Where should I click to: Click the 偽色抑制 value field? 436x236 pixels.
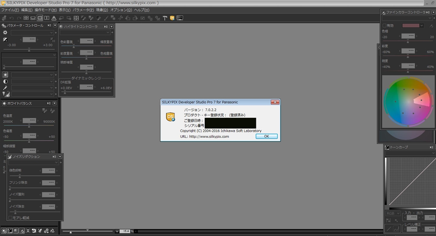(x=49, y=171)
